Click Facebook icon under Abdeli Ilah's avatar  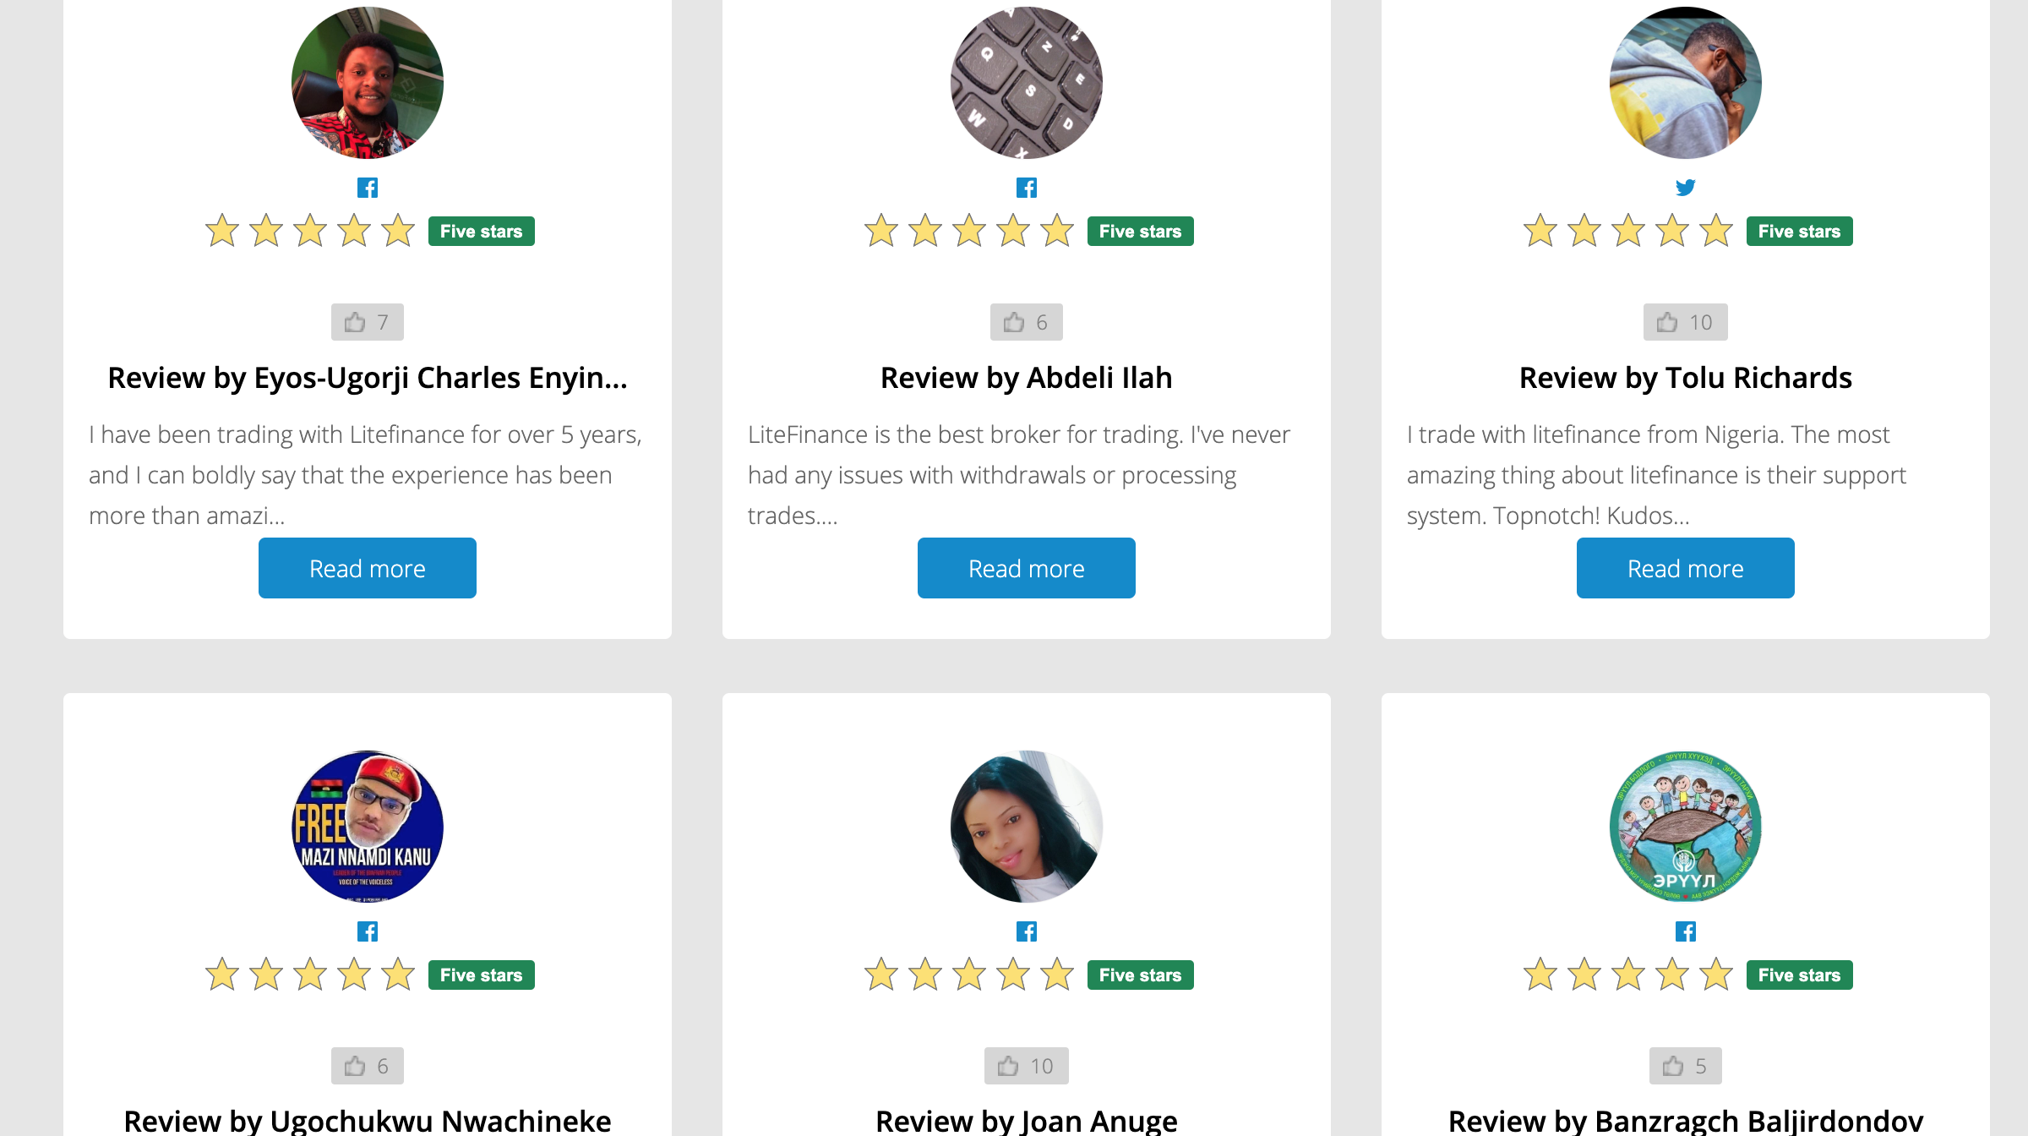(x=1026, y=188)
